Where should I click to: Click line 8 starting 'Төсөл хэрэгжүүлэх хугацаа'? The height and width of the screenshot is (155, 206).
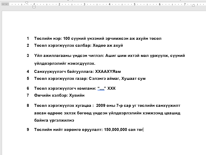(107, 105)
